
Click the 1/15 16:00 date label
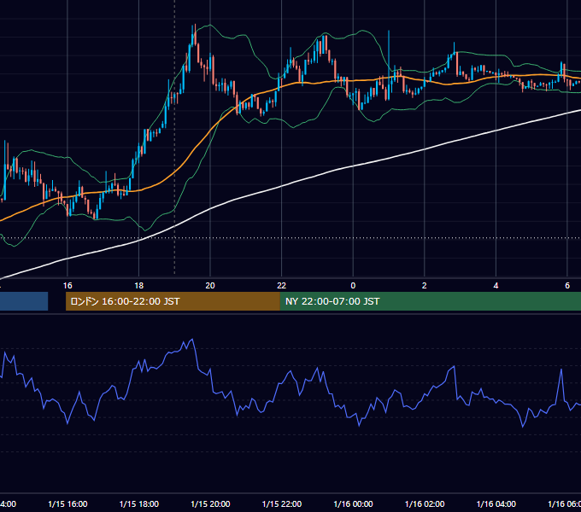click(x=67, y=503)
